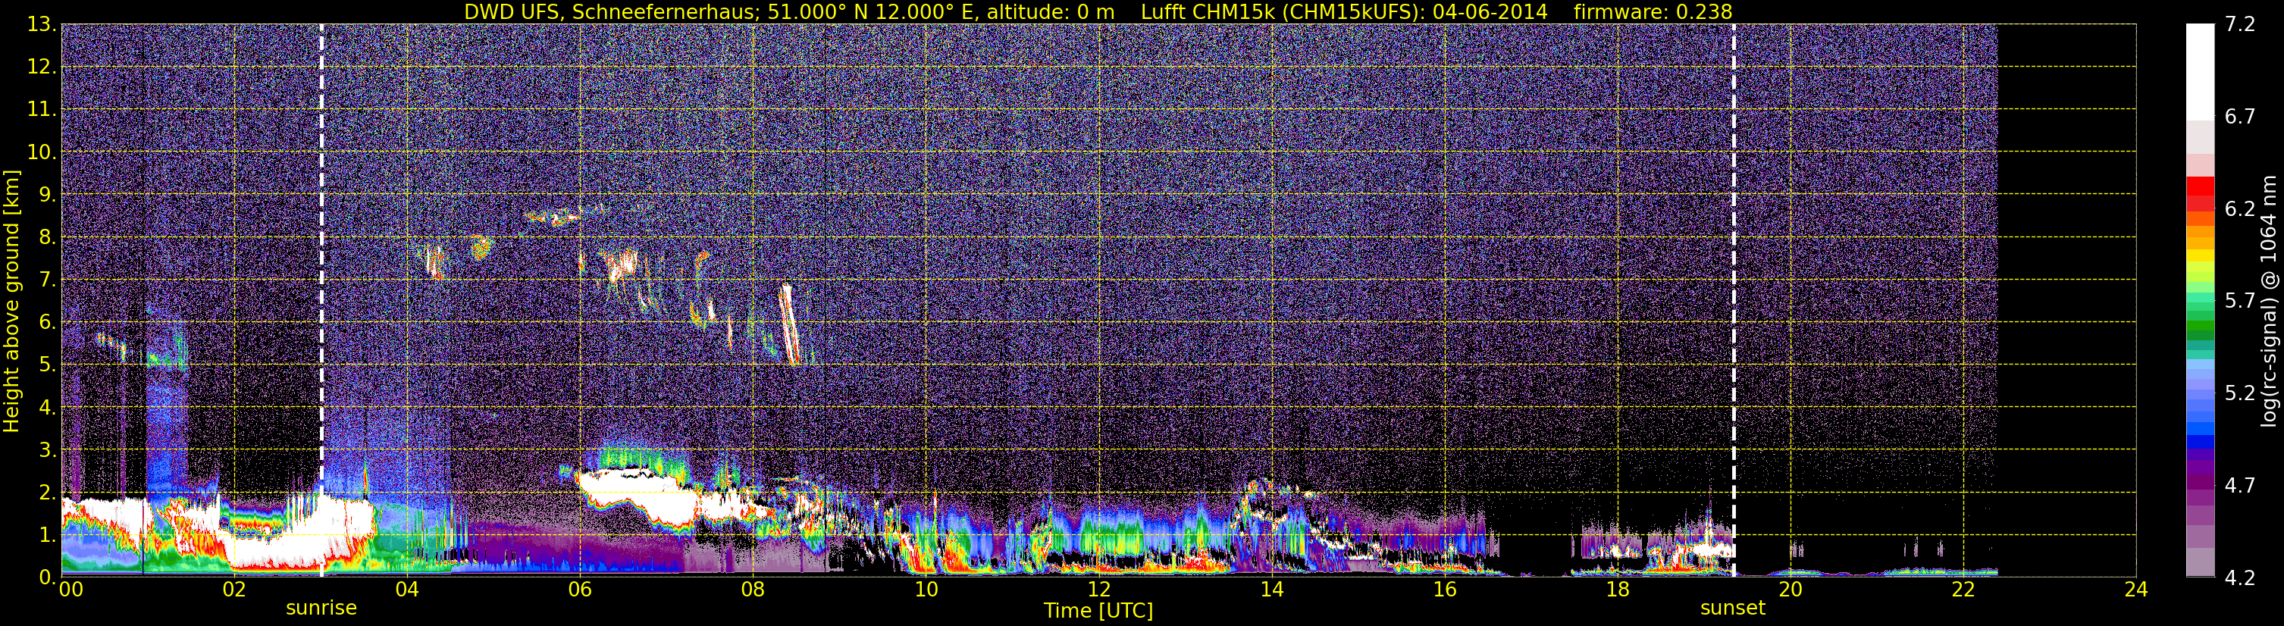Click the white section at the colorbar top
This screenshot has height=626, width=2284.
[x=2200, y=72]
